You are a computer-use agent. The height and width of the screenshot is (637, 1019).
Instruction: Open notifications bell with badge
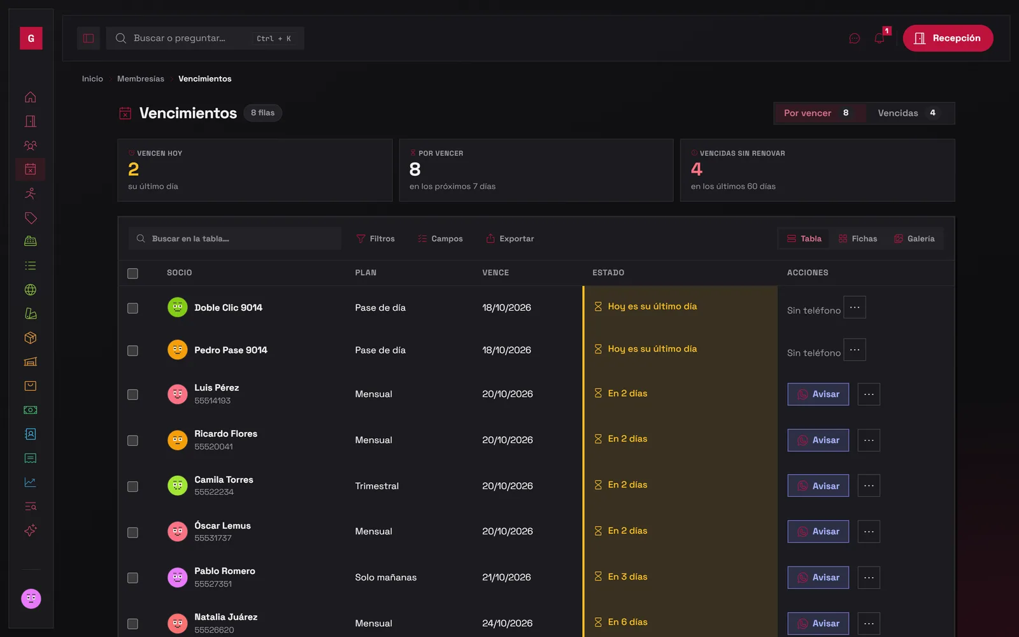pyautogui.click(x=880, y=38)
